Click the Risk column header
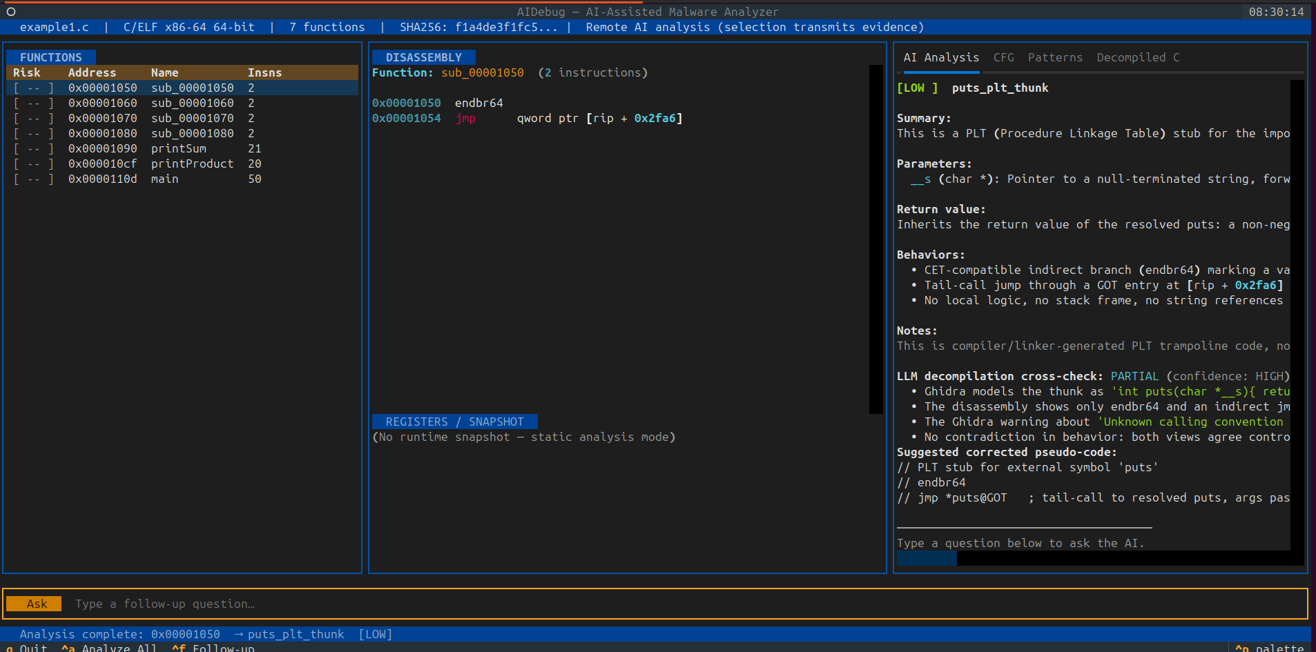1316x652 pixels. (x=27, y=72)
